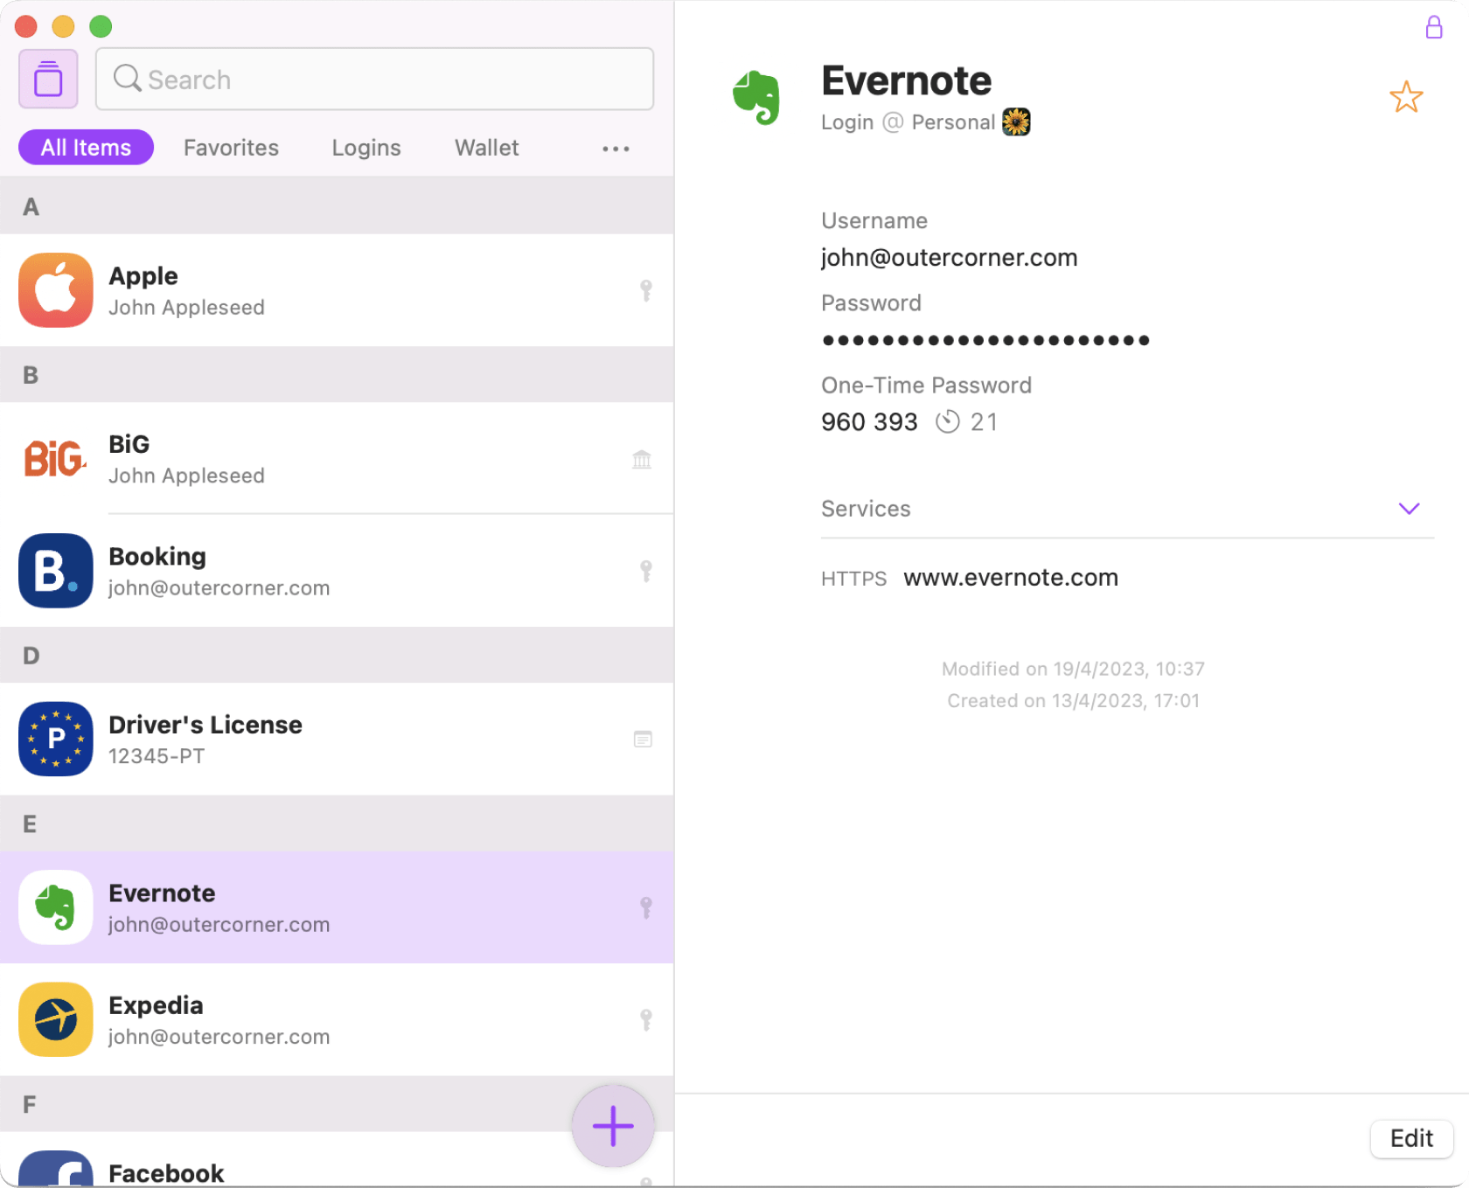This screenshot has height=1188, width=1469.
Task: Click the vault selector icon beside search
Action: click(48, 80)
